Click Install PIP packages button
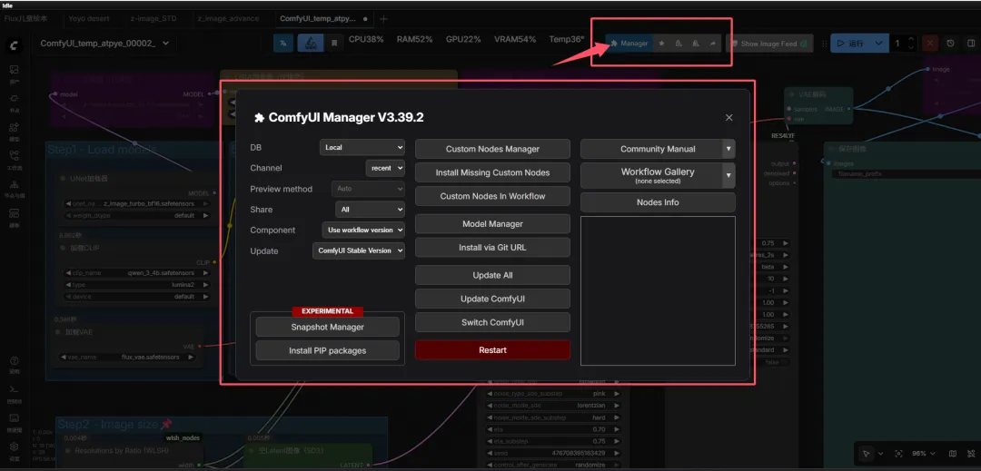981x471 pixels. (327, 350)
